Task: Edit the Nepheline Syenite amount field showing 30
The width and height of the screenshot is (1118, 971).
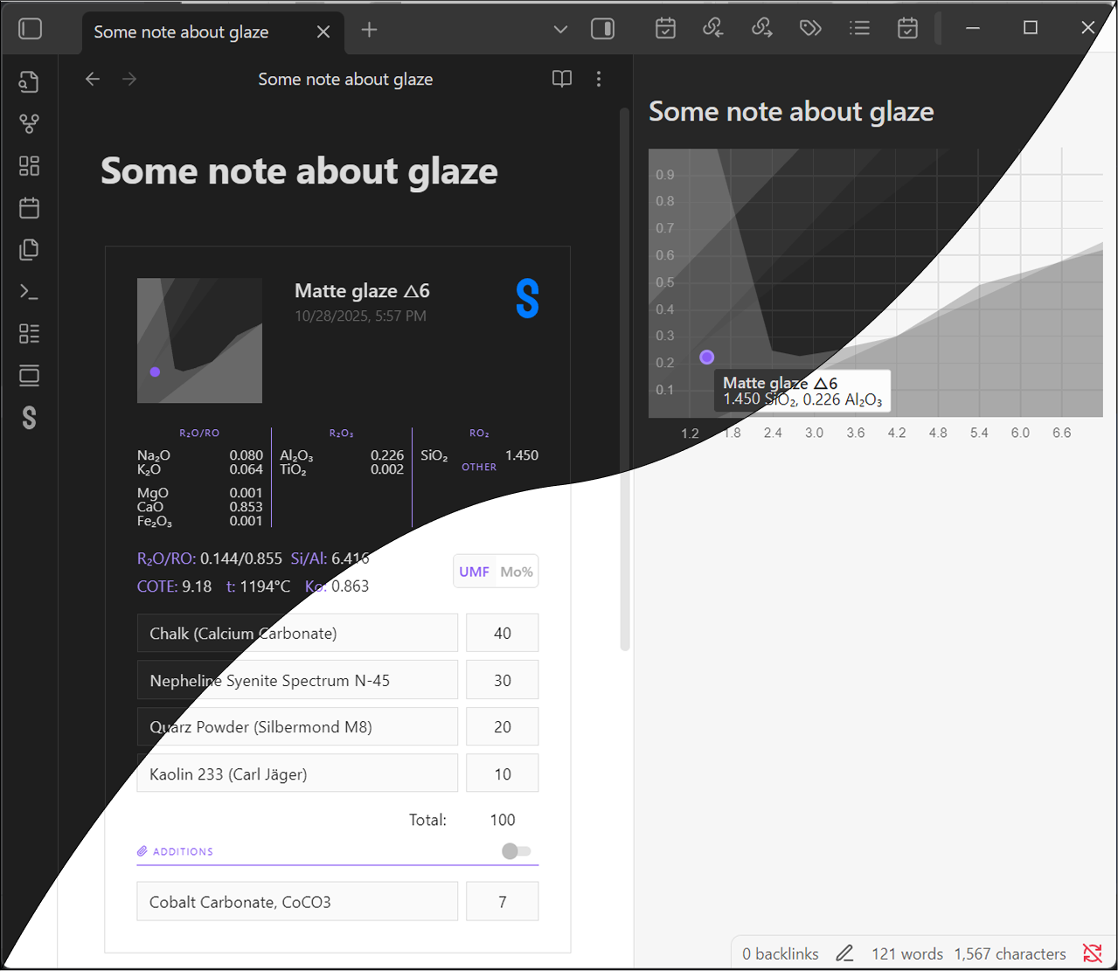Action: pos(502,680)
